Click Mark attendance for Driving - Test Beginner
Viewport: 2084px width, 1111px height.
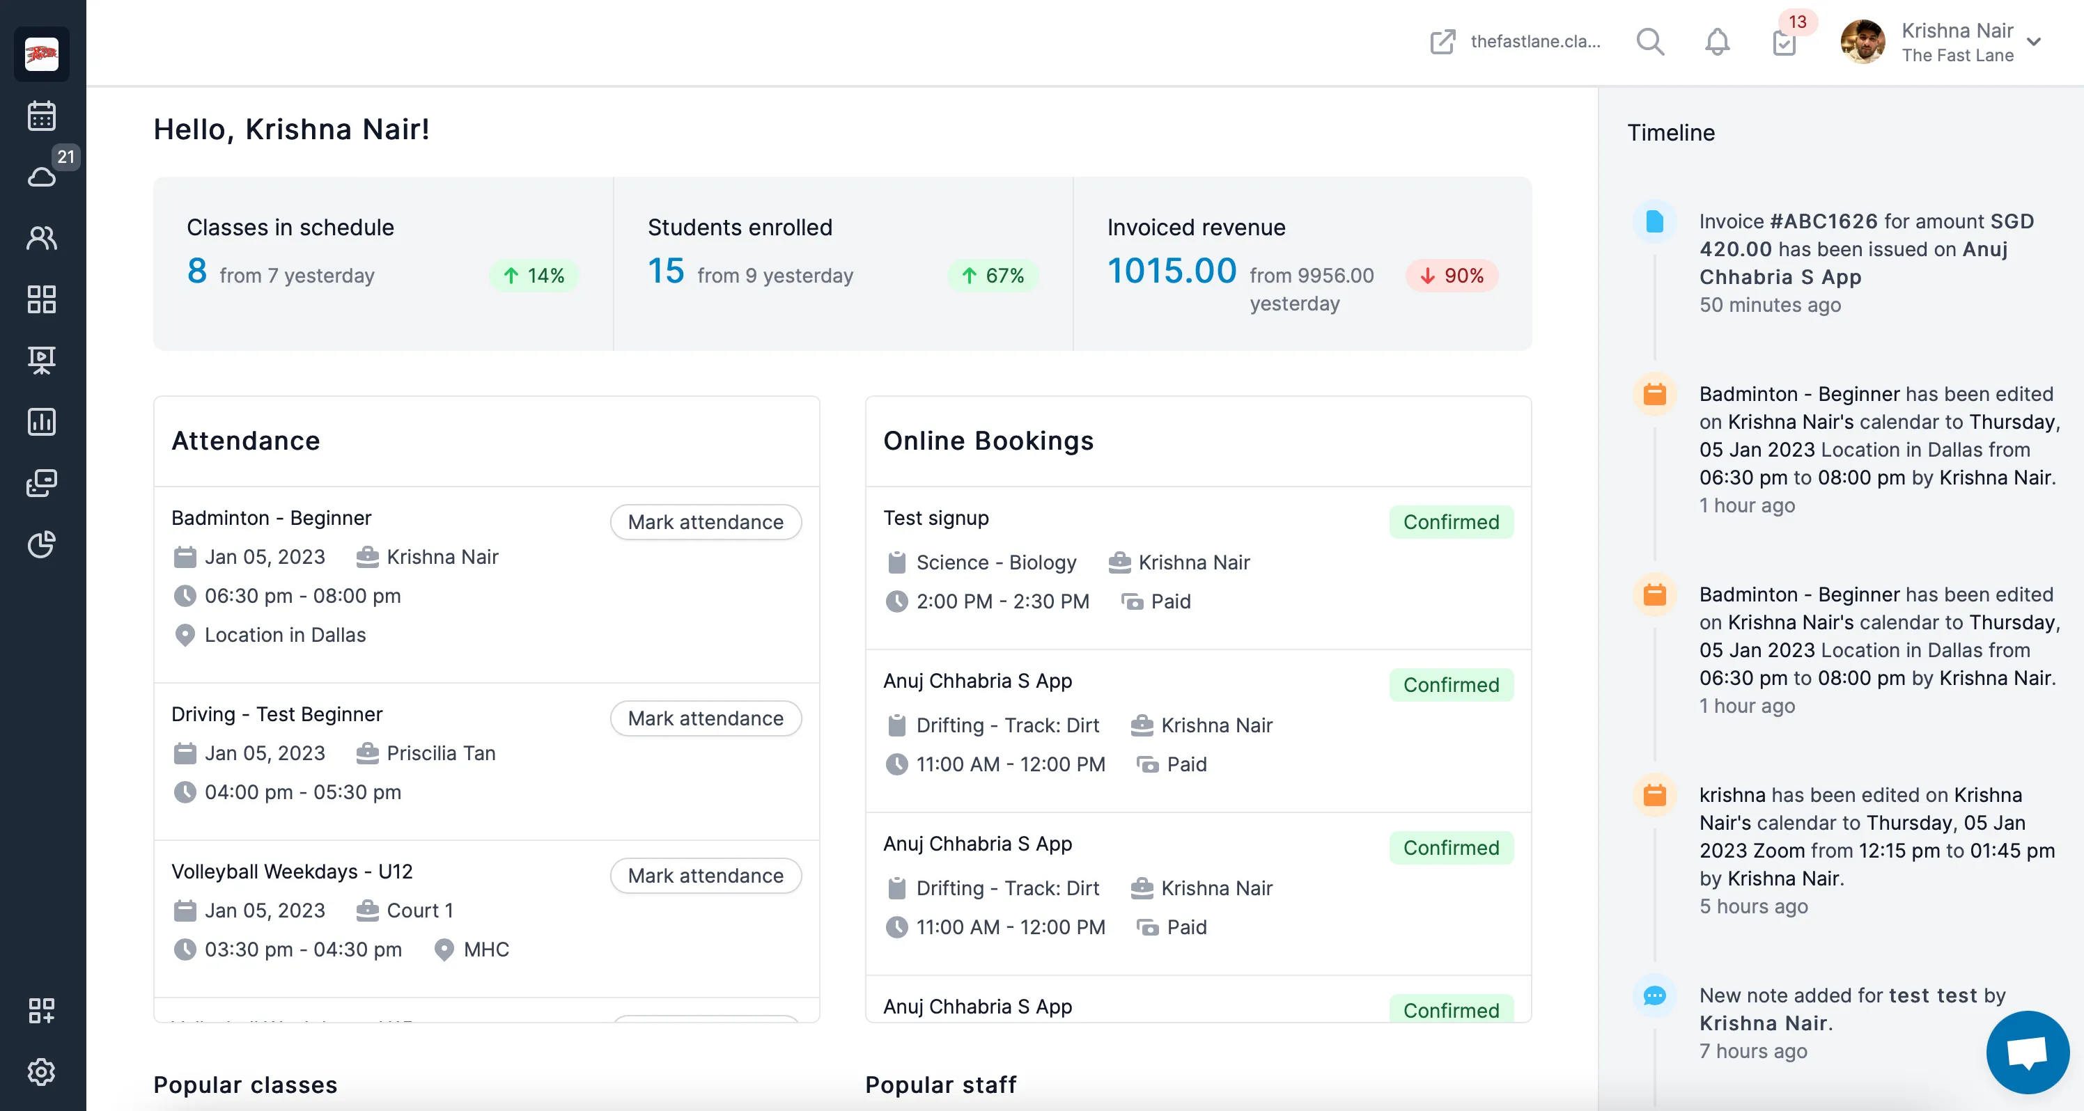706,718
